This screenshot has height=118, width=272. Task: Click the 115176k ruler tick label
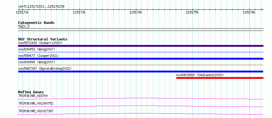(249, 12)
